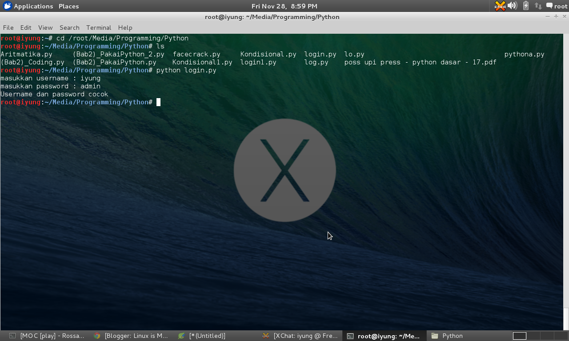Image resolution: width=569 pixels, height=341 pixels.
Task: Click the Kondisional1.py file name
Action: [202, 62]
